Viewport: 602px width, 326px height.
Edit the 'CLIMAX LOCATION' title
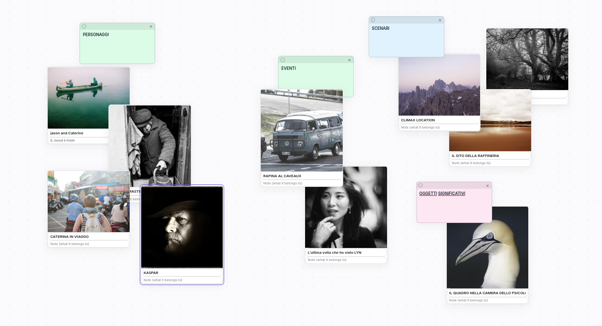pos(439,120)
